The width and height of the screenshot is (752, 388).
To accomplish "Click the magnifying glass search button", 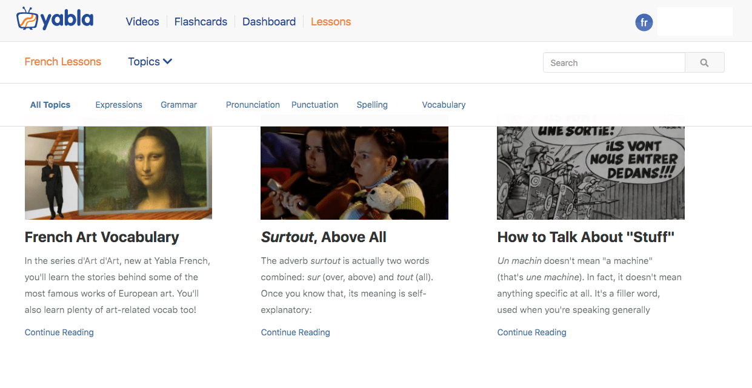I will pos(704,63).
